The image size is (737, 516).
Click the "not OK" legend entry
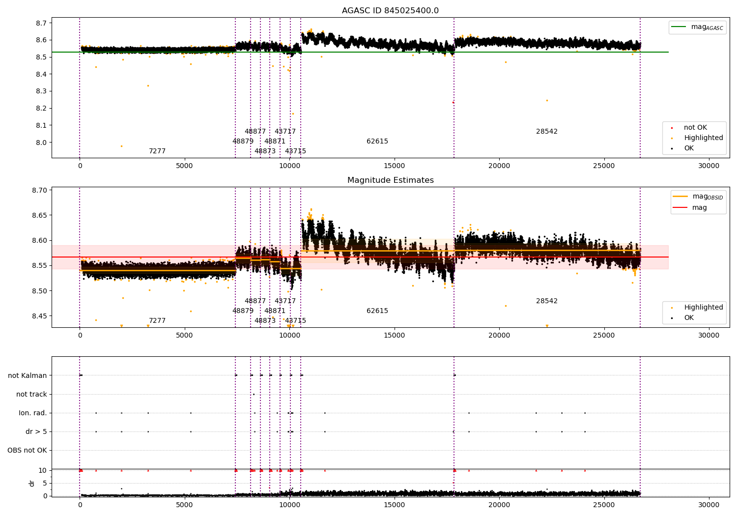[695, 128]
